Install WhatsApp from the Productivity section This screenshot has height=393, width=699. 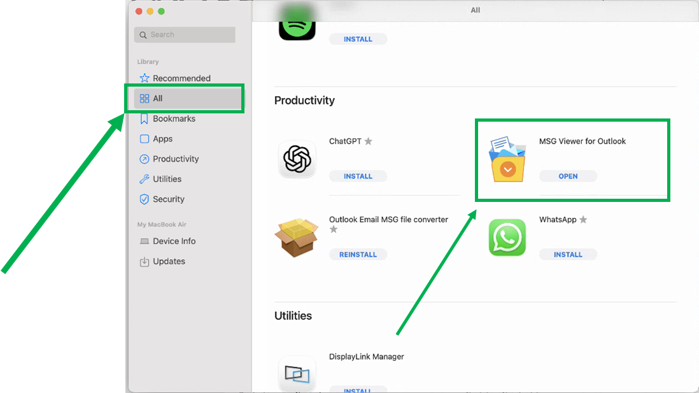point(568,255)
